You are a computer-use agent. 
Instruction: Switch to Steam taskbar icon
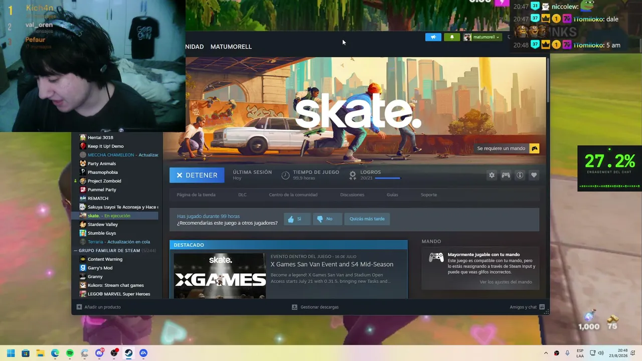(129, 353)
